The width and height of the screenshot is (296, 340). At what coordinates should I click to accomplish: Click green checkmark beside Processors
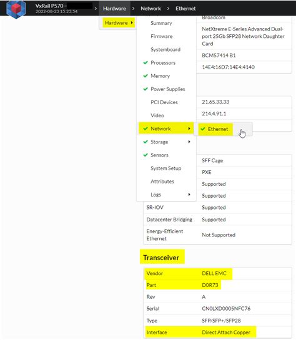point(146,62)
